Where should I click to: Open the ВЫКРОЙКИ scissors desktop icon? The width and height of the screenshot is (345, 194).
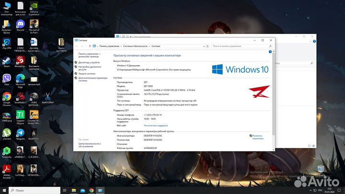tap(47, 98)
